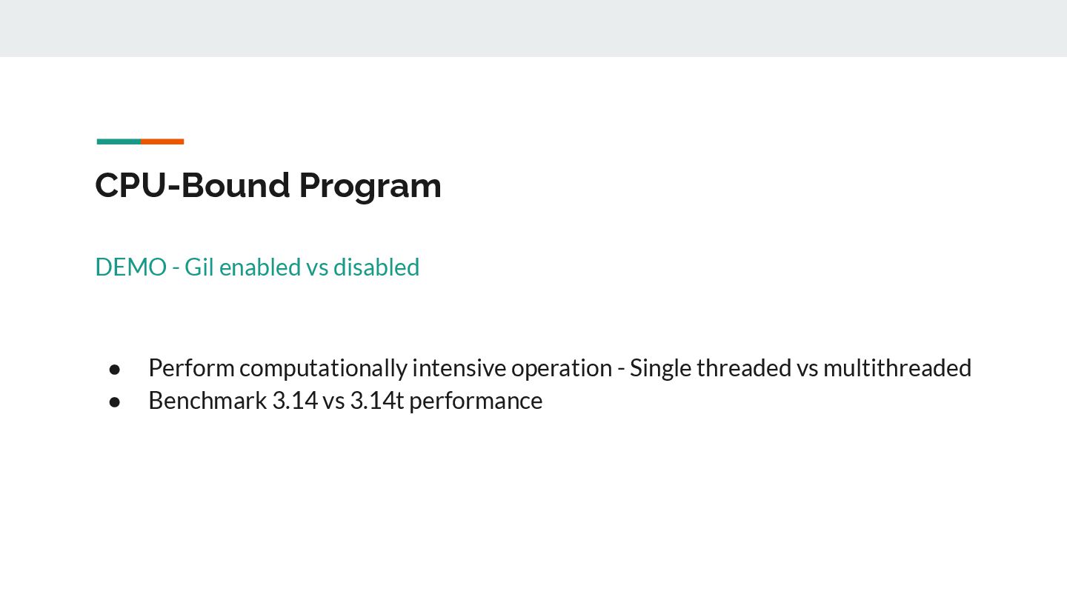Click the gray header band at top
The image size is (1067, 600).
(x=533, y=28)
